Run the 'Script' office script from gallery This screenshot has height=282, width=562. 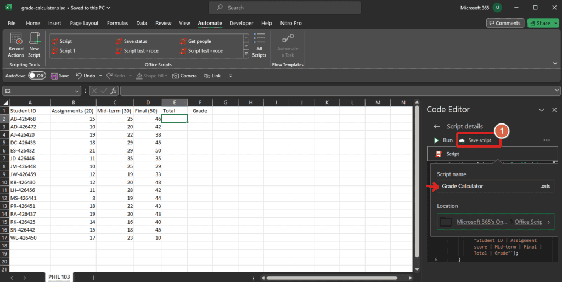(62, 41)
